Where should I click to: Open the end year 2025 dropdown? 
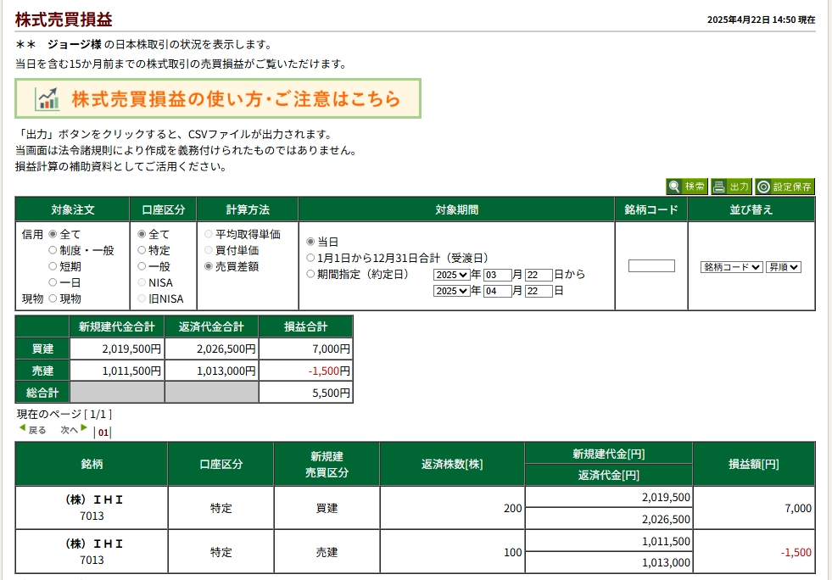451,291
